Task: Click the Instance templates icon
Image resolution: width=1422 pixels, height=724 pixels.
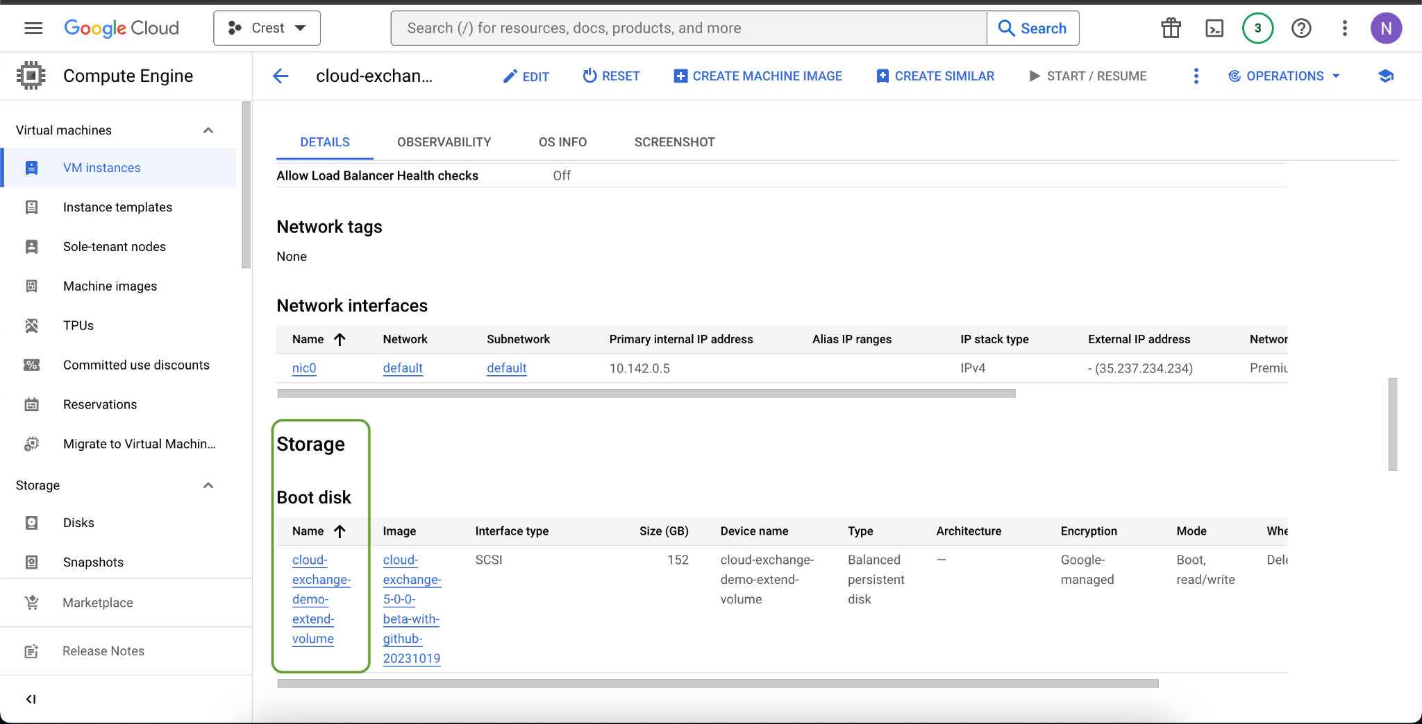Action: click(31, 207)
